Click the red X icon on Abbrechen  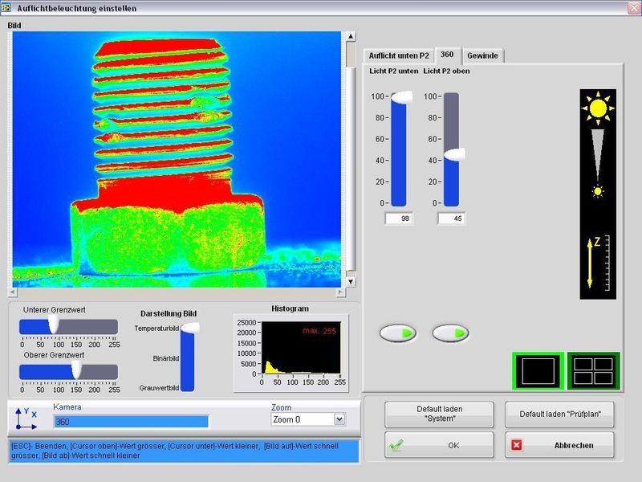click(517, 445)
